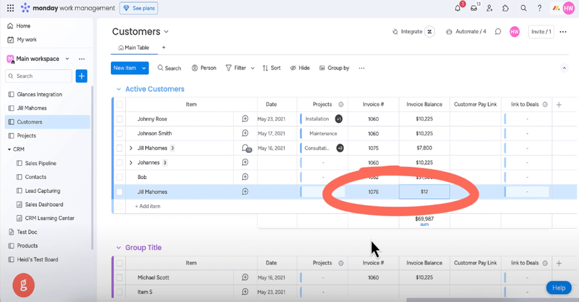Open Filter dropdown arrow

point(252,68)
